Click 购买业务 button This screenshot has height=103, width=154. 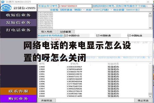[x=18, y=99]
